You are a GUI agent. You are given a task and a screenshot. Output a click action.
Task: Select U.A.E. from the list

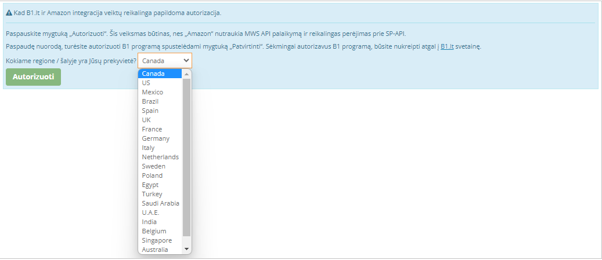point(150,213)
